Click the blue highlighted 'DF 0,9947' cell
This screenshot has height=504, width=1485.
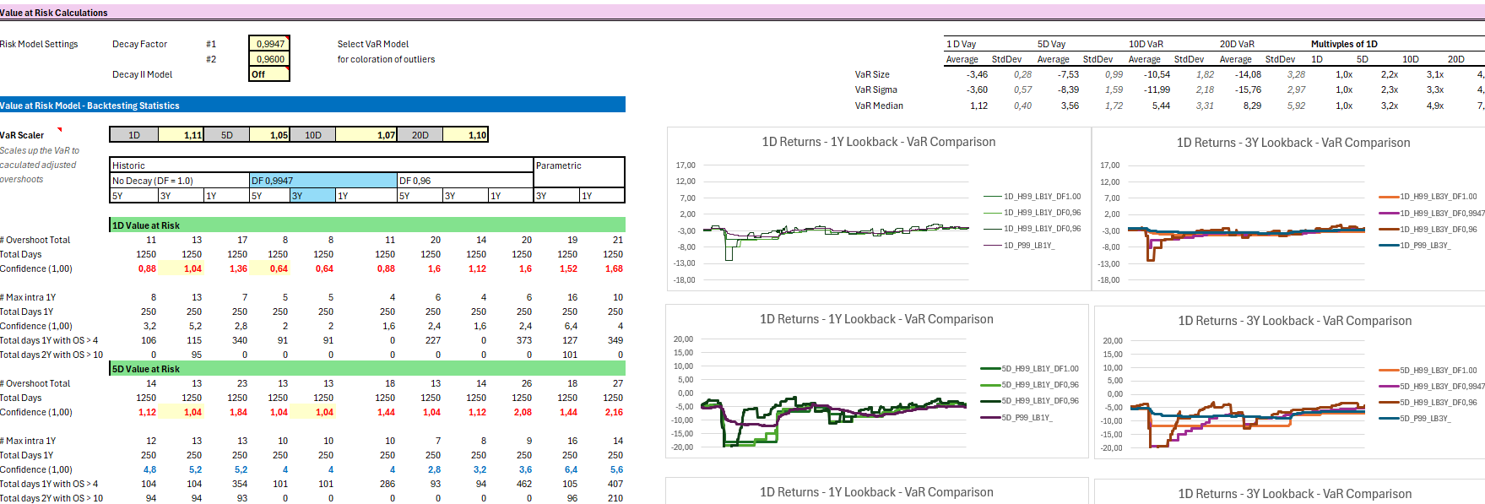tap(323, 181)
